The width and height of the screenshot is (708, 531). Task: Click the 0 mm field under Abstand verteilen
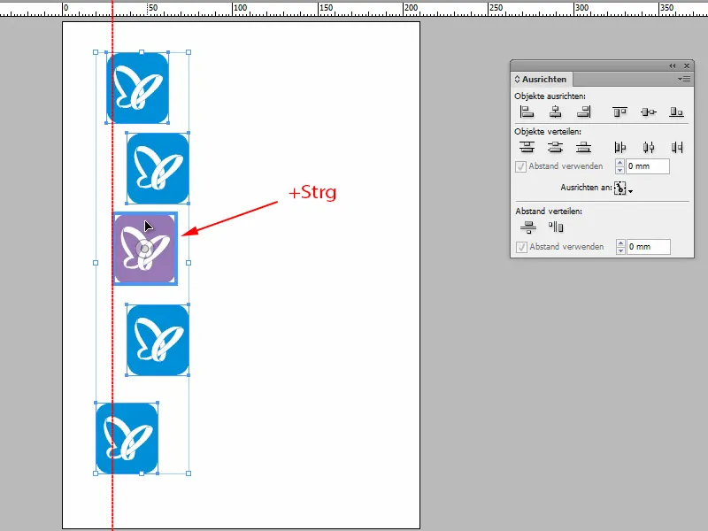click(649, 247)
